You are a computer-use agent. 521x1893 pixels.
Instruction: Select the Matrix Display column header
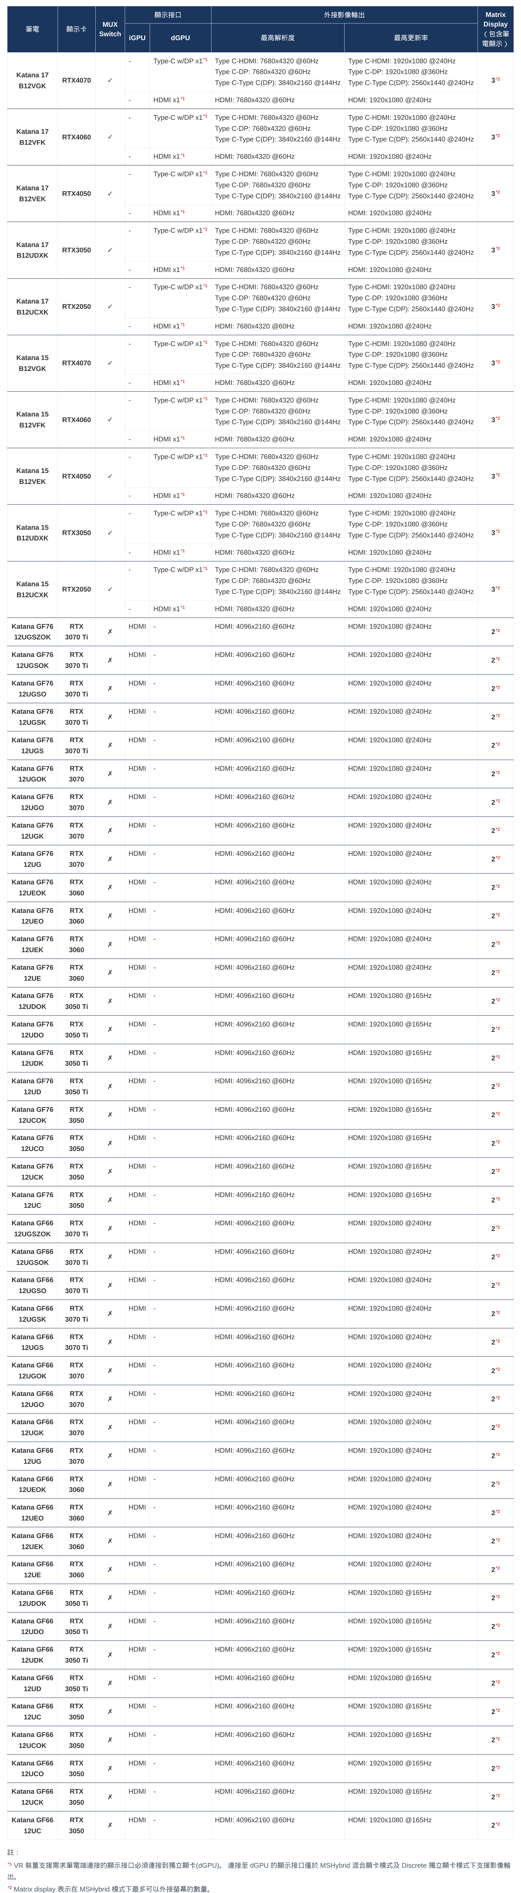[x=495, y=29]
